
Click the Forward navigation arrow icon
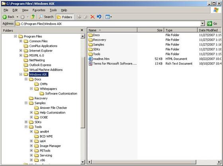[22, 17]
